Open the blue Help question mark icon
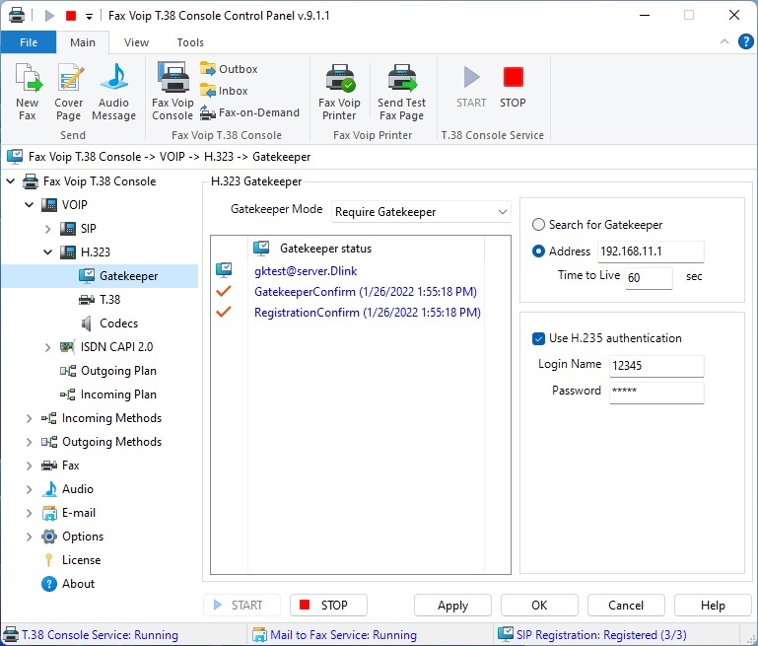 745,41
